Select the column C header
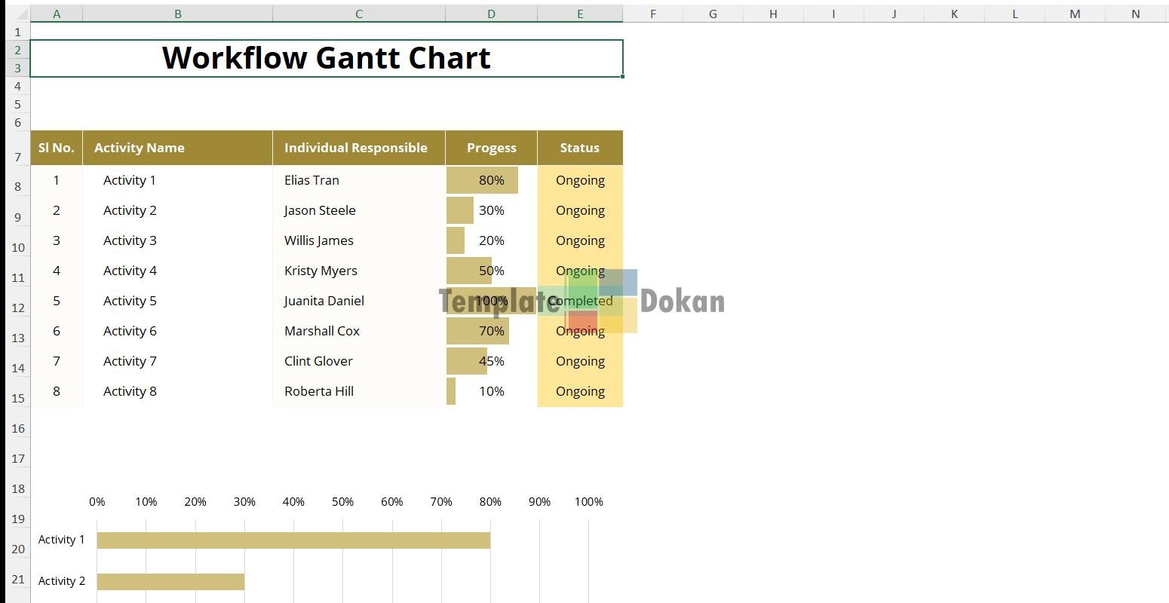1169x603 pixels. [x=358, y=14]
